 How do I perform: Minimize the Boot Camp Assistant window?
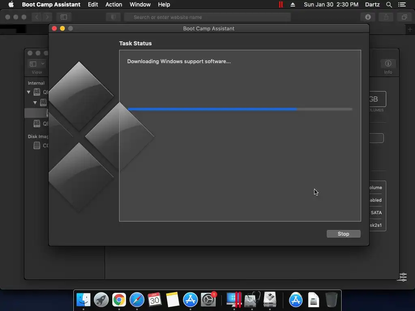click(x=62, y=28)
